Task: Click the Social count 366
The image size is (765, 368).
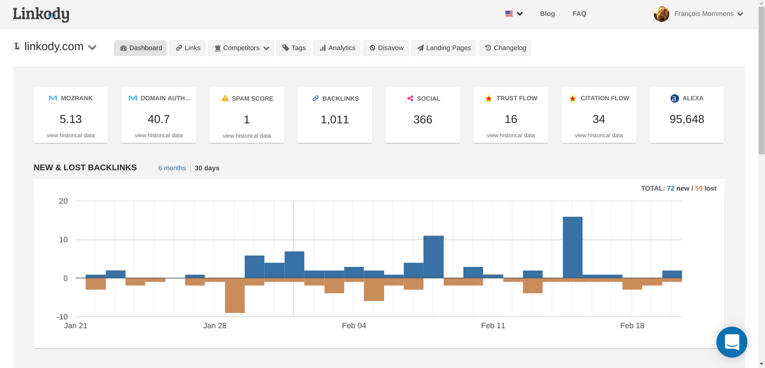Action: pyautogui.click(x=423, y=119)
